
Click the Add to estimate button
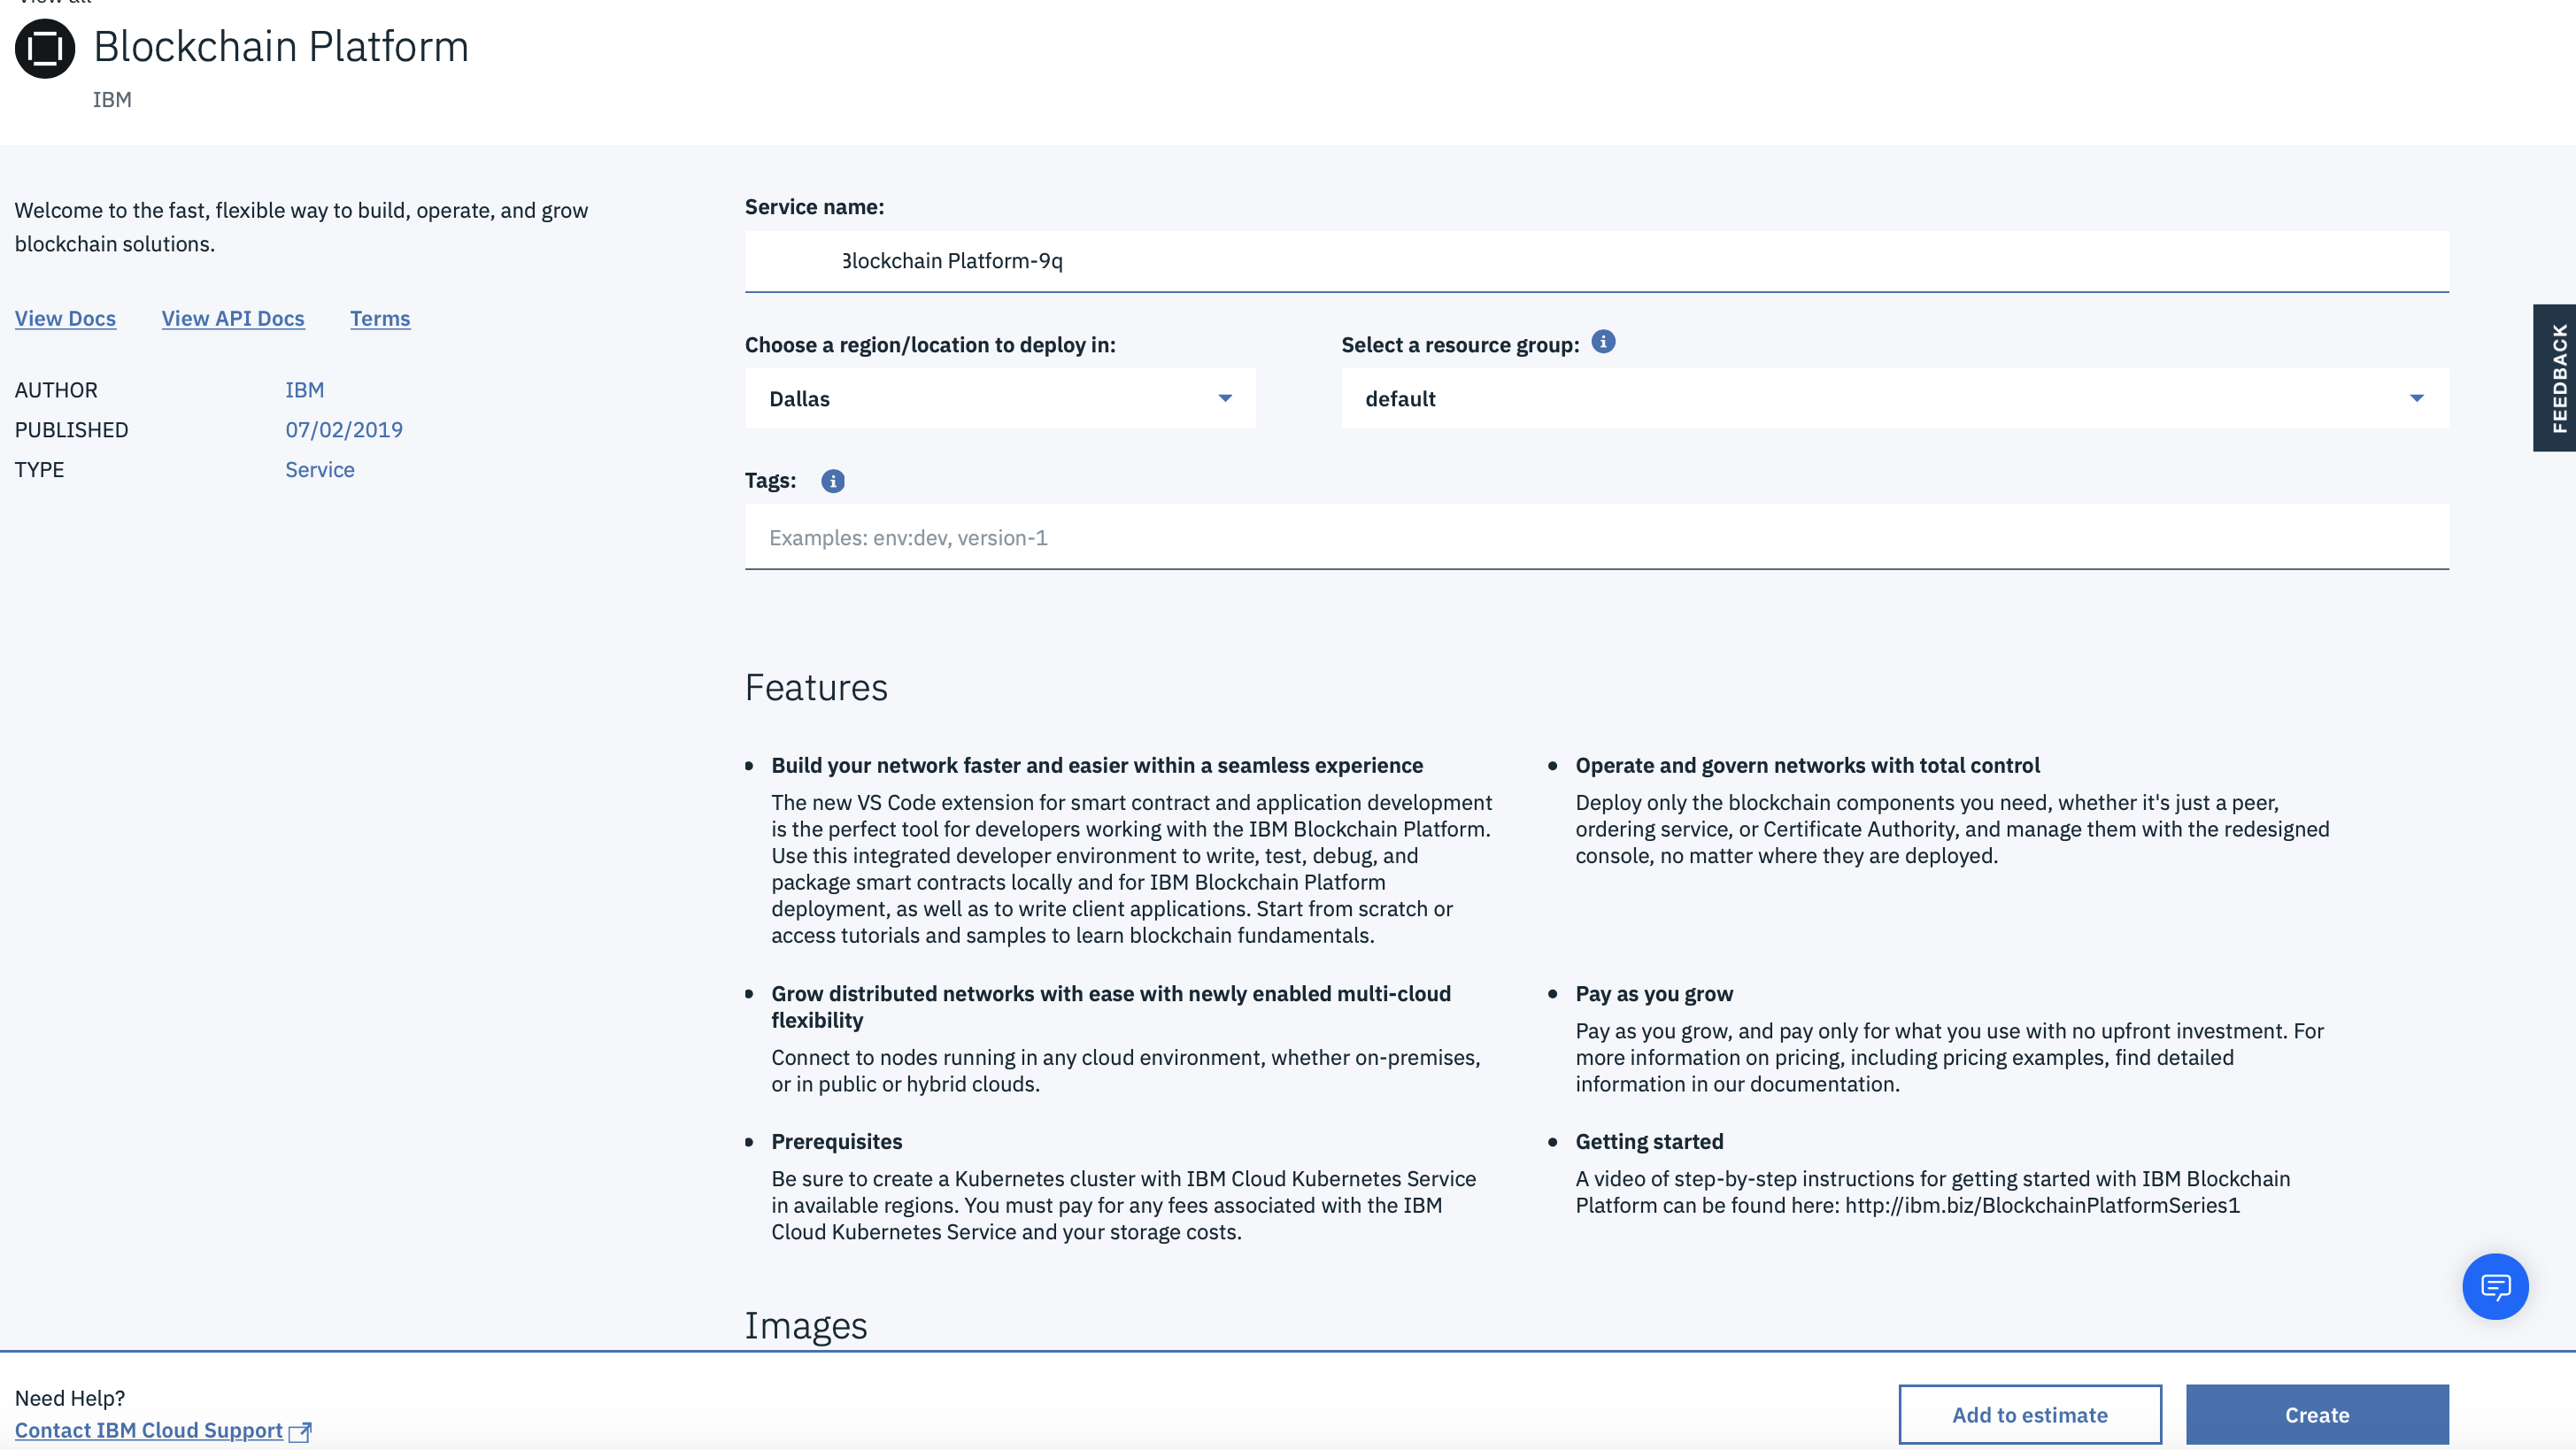click(x=2029, y=1414)
